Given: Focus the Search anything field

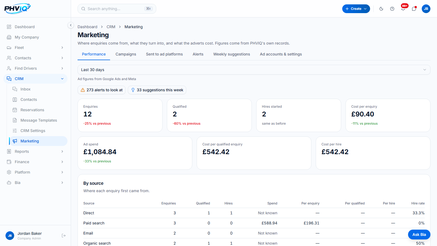Looking at the screenshot, I should (x=117, y=9).
